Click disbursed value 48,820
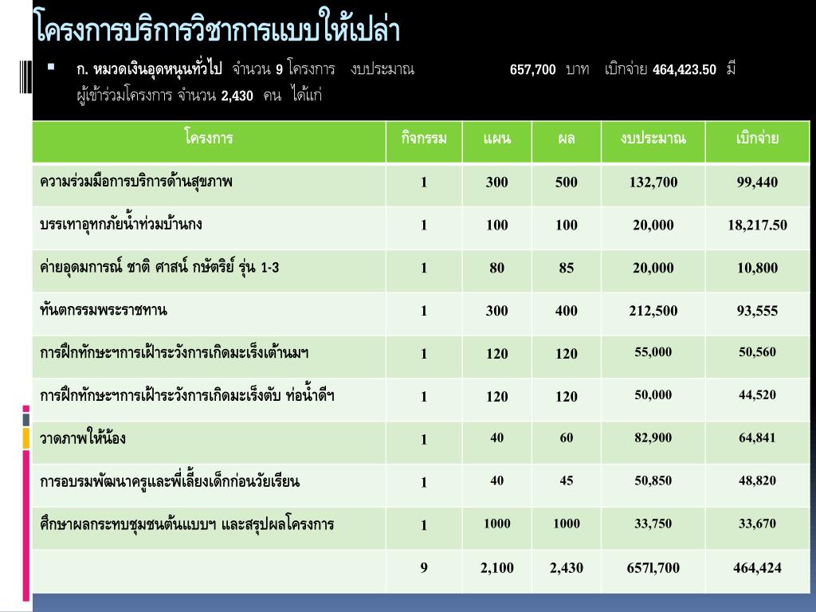The height and width of the screenshot is (612, 816). (757, 481)
